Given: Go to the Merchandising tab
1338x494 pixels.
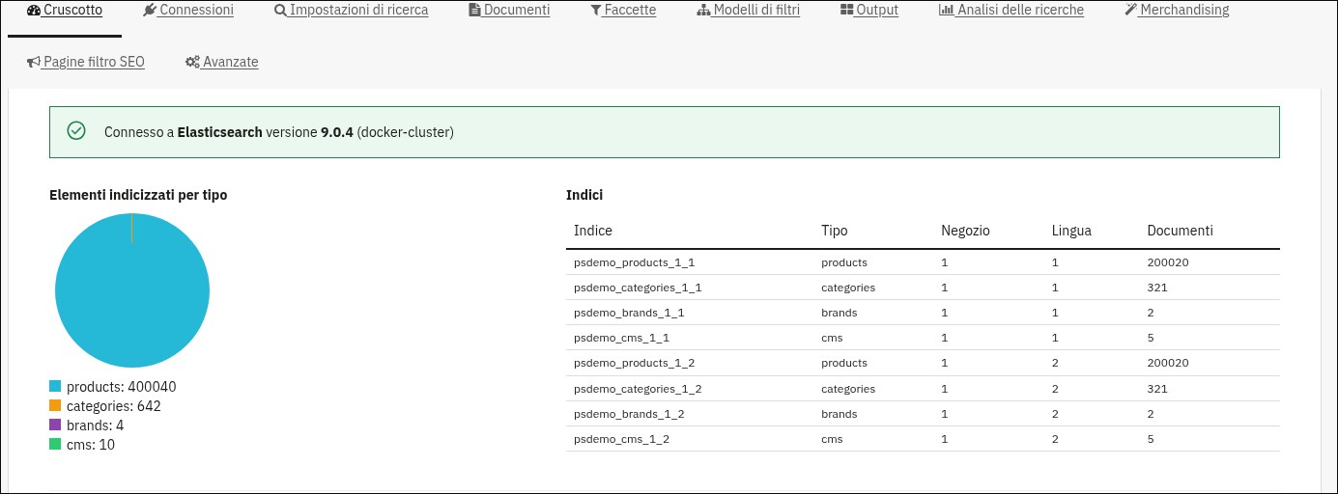Looking at the screenshot, I should [1177, 11].
